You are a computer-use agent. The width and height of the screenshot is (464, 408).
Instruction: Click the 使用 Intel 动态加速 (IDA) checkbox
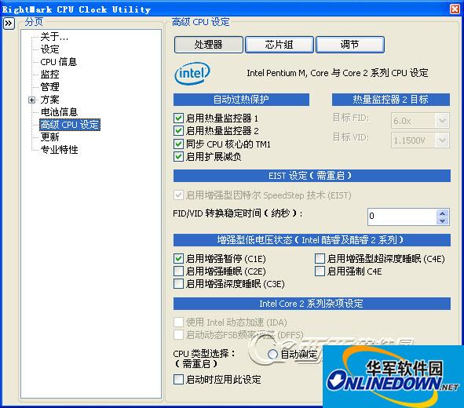pos(178,322)
